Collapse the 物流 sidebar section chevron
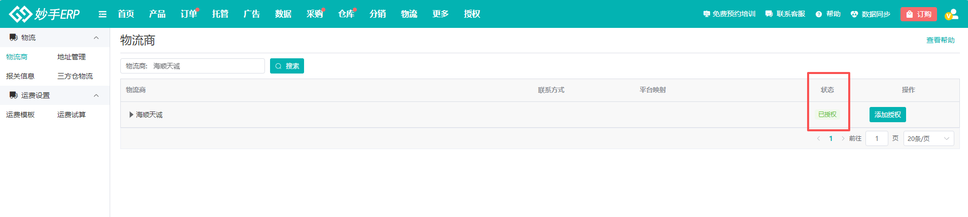968x217 pixels. [x=96, y=38]
